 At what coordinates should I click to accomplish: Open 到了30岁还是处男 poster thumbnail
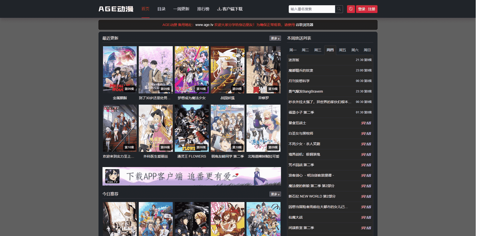pyautogui.click(x=156, y=70)
